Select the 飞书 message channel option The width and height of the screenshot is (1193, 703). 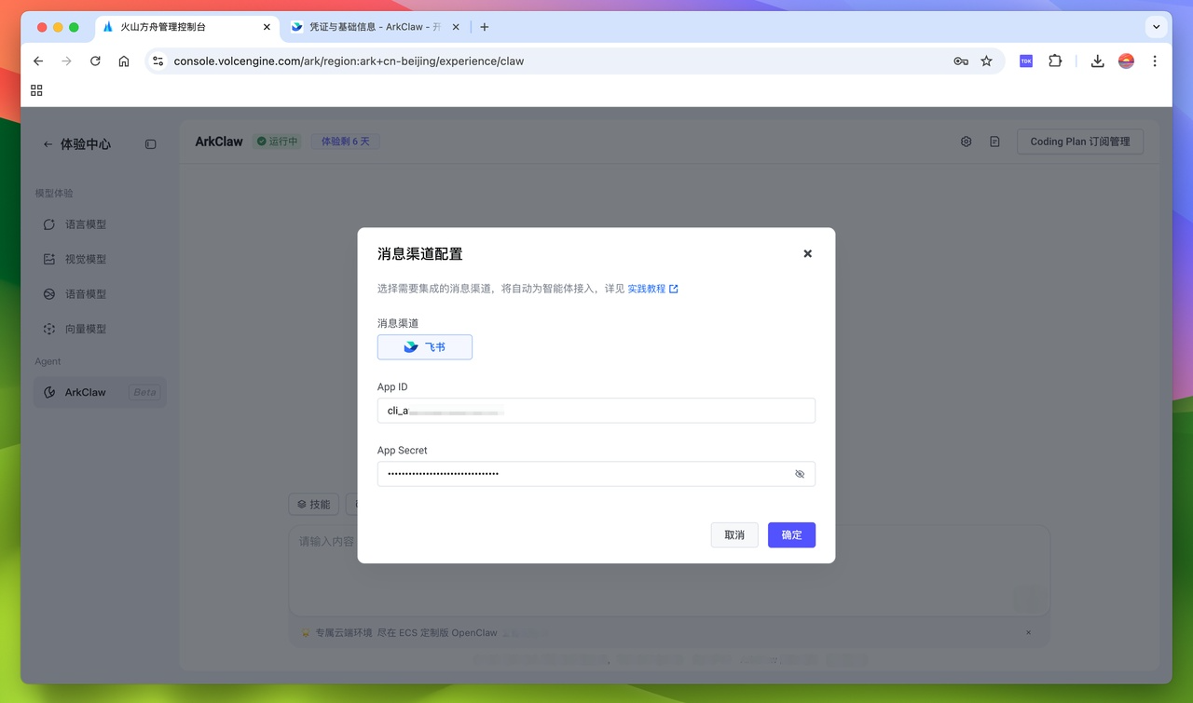[x=424, y=346]
